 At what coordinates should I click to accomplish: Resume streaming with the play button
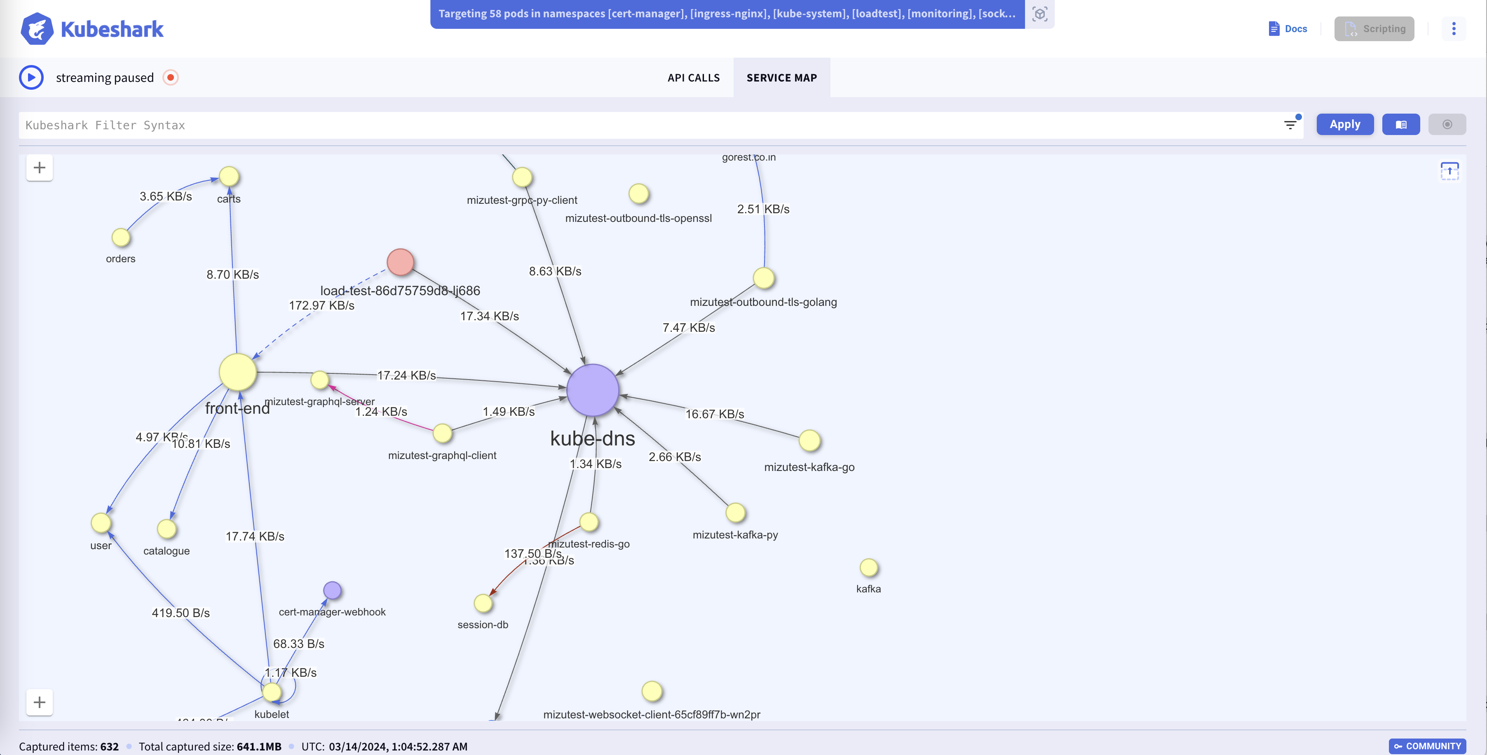tap(32, 77)
